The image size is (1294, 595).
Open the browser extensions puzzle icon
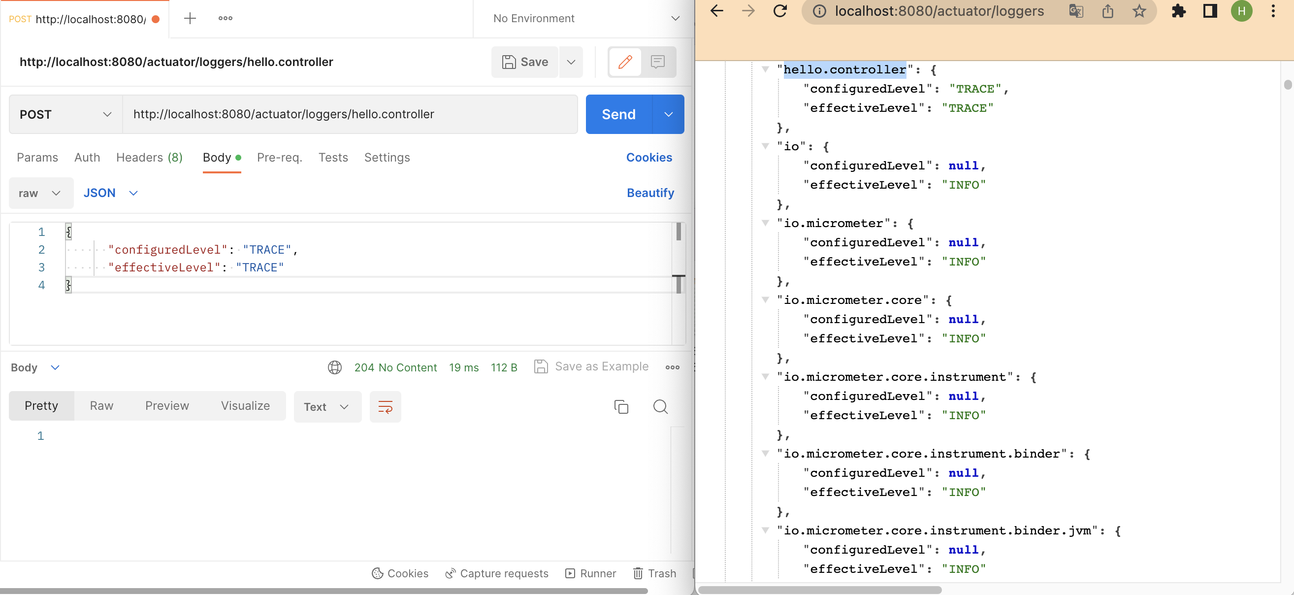[1178, 11]
